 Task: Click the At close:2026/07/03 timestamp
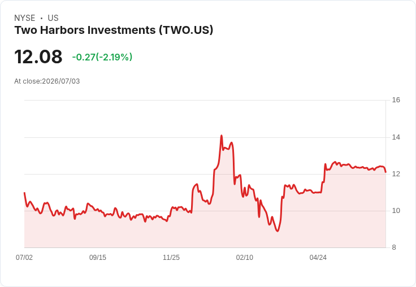point(47,81)
